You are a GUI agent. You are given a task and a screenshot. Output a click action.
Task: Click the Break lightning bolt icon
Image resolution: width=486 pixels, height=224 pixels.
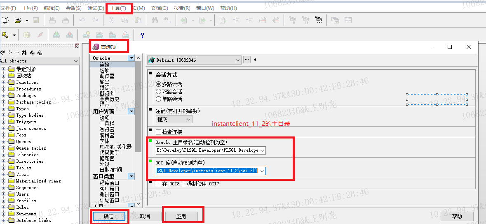(x=40, y=35)
